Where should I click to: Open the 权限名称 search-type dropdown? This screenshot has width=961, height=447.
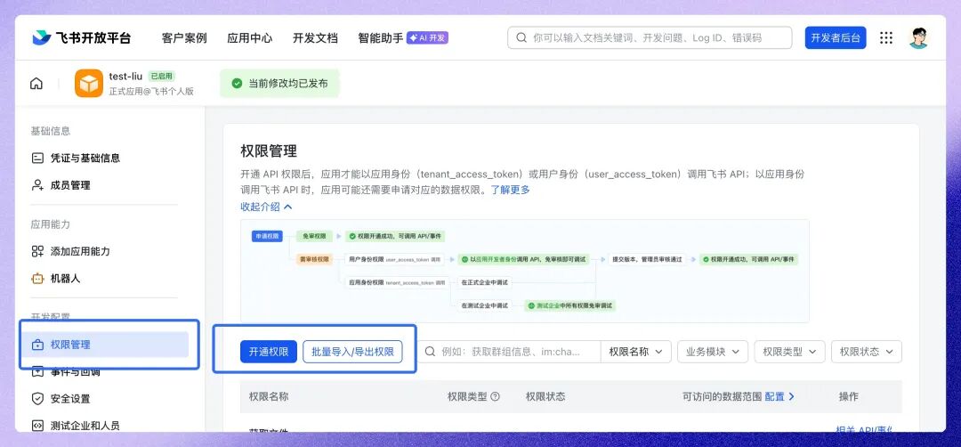(x=635, y=352)
